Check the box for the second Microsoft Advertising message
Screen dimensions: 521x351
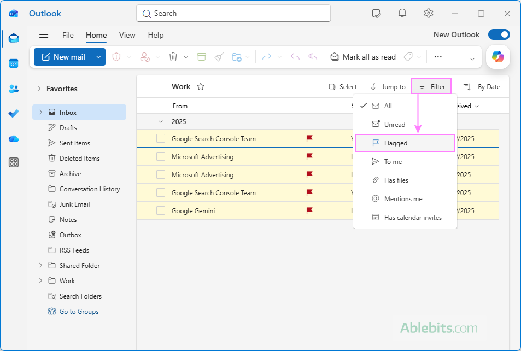(161, 174)
